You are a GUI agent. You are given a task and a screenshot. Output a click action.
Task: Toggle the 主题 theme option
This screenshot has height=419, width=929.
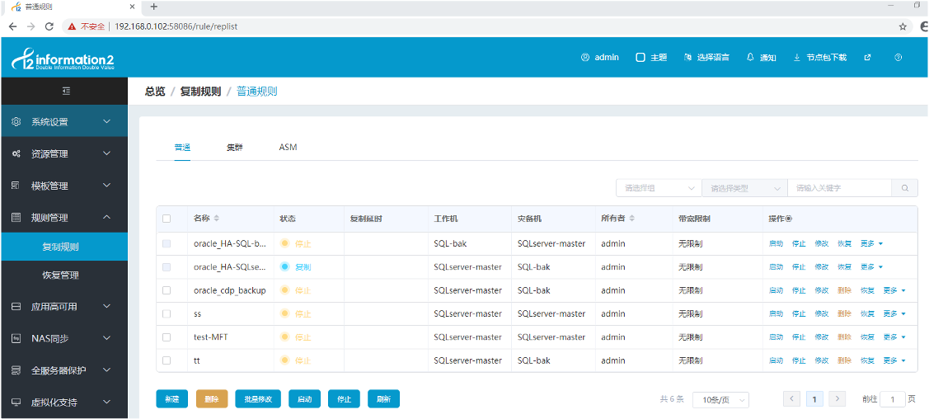coord(651,58)
